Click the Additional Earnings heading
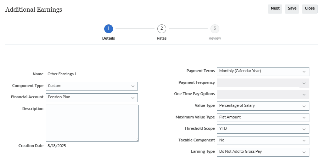The height and width of the screenshot is (163, 320). 34,10
